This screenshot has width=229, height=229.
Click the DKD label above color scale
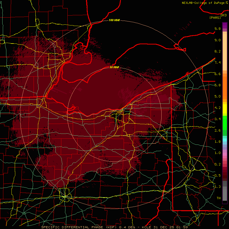click(223, 15)
